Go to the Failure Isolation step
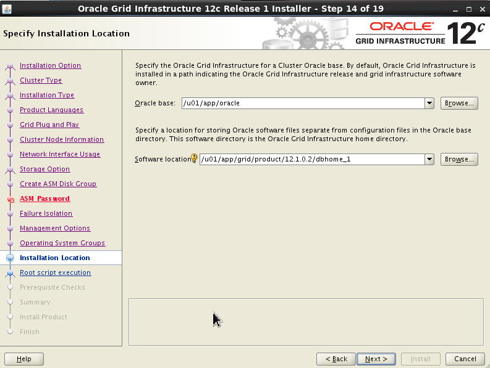Viewport: 490px width, 368px height. coord(46,213)
